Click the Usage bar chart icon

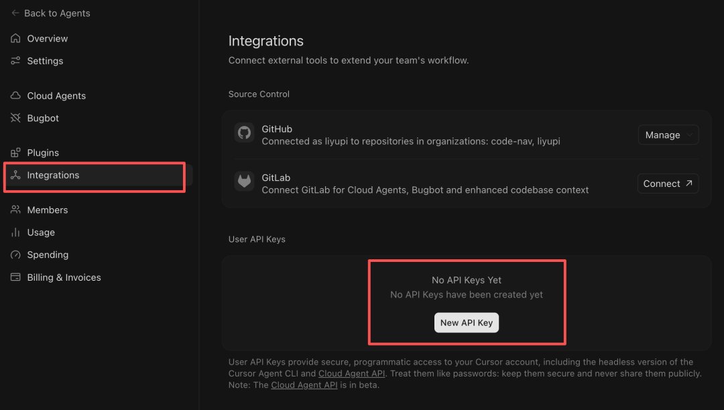point(15,232)
